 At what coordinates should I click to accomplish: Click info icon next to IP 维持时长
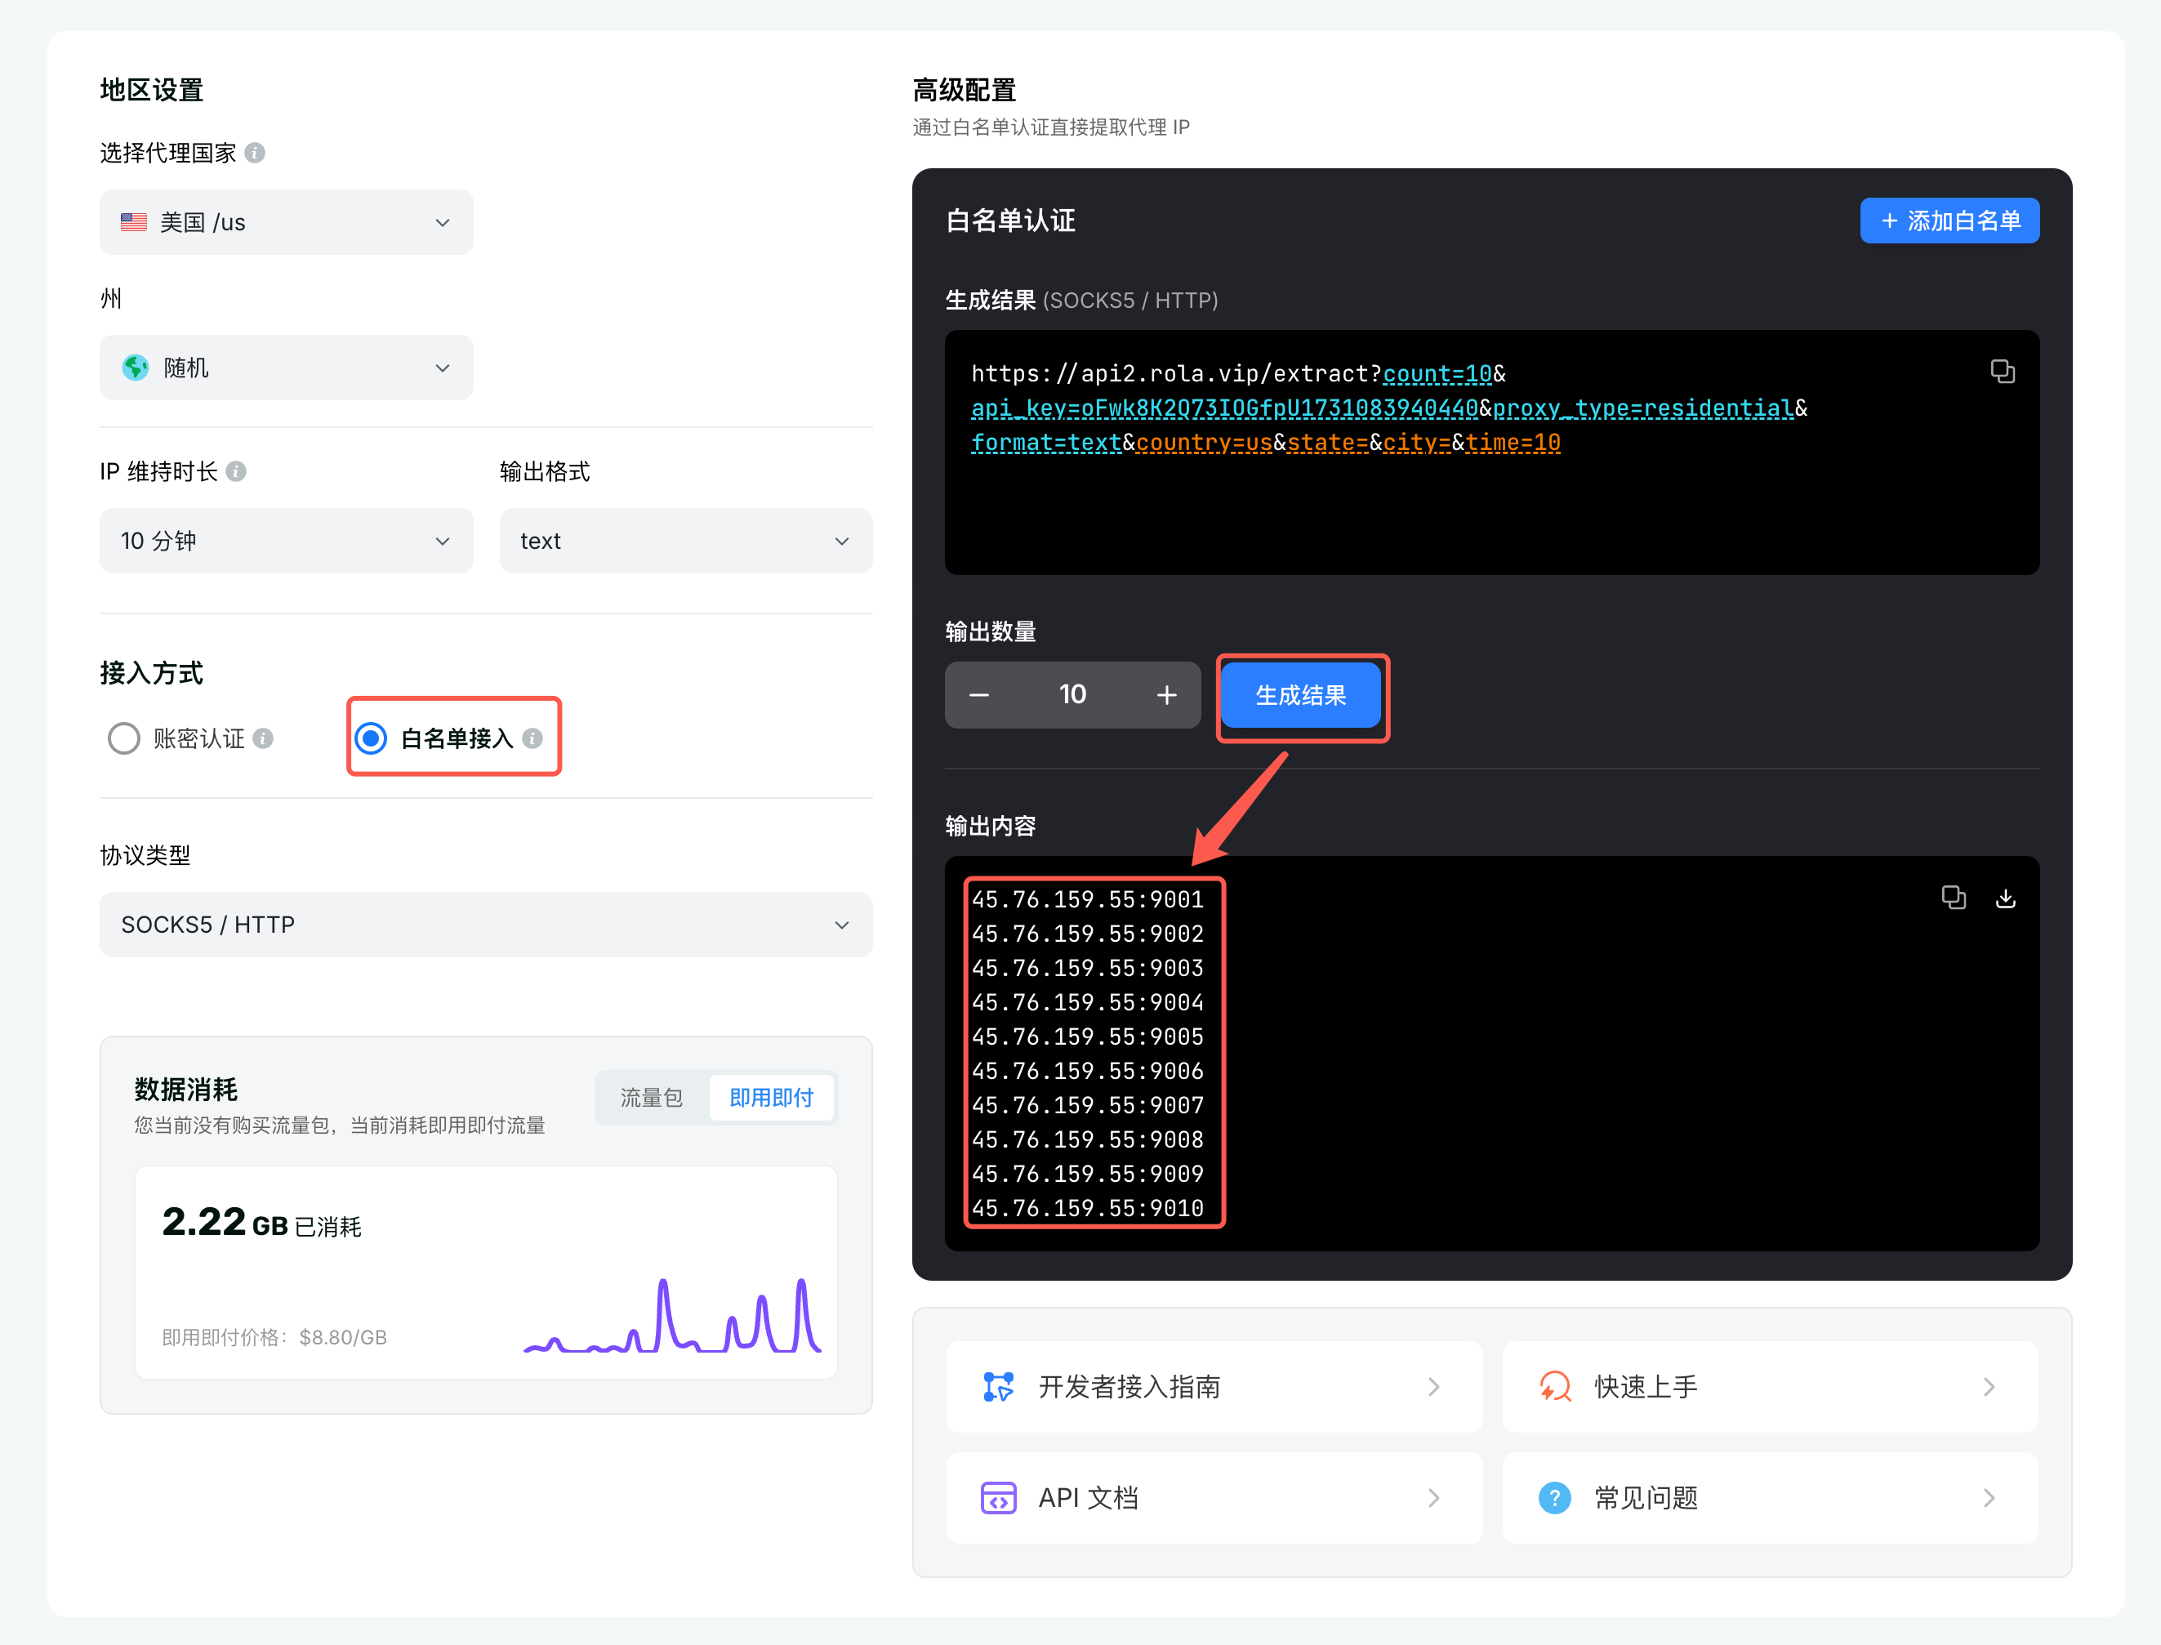coord(236,471)
